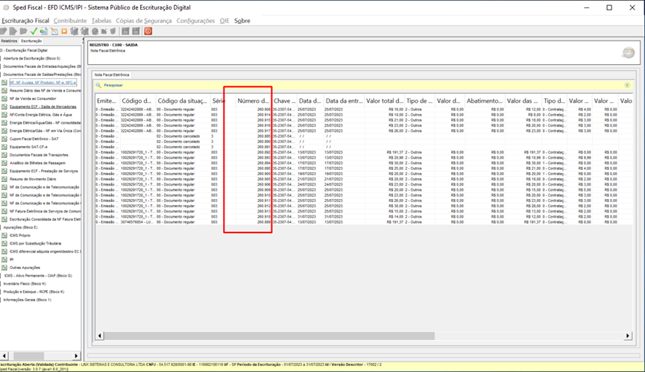Select row with document number 260.889
The image size is (645, 372).
pos(363,222)
